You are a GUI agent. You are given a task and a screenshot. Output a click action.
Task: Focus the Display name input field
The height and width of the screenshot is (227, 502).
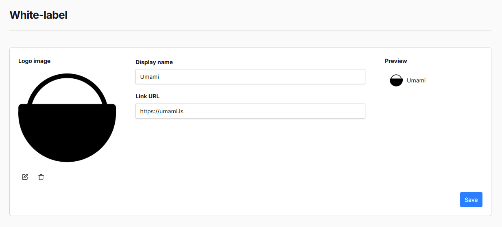[250, 76]
